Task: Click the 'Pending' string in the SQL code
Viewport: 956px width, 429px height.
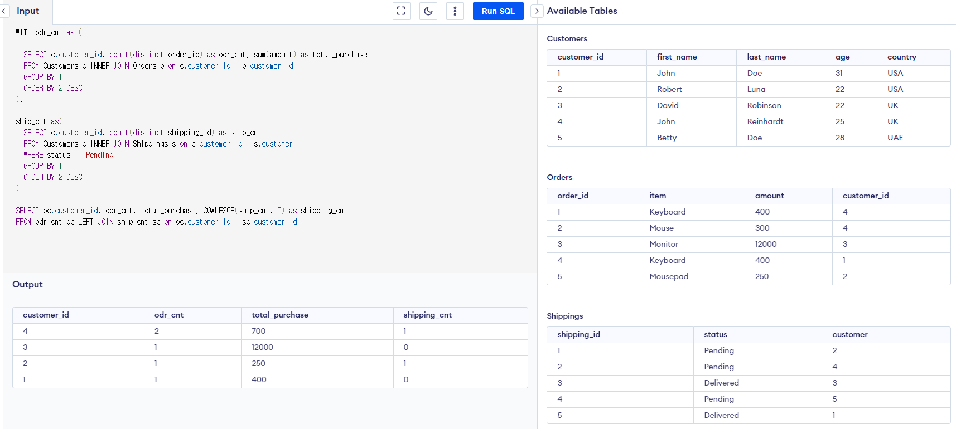Action: [99, 155]
